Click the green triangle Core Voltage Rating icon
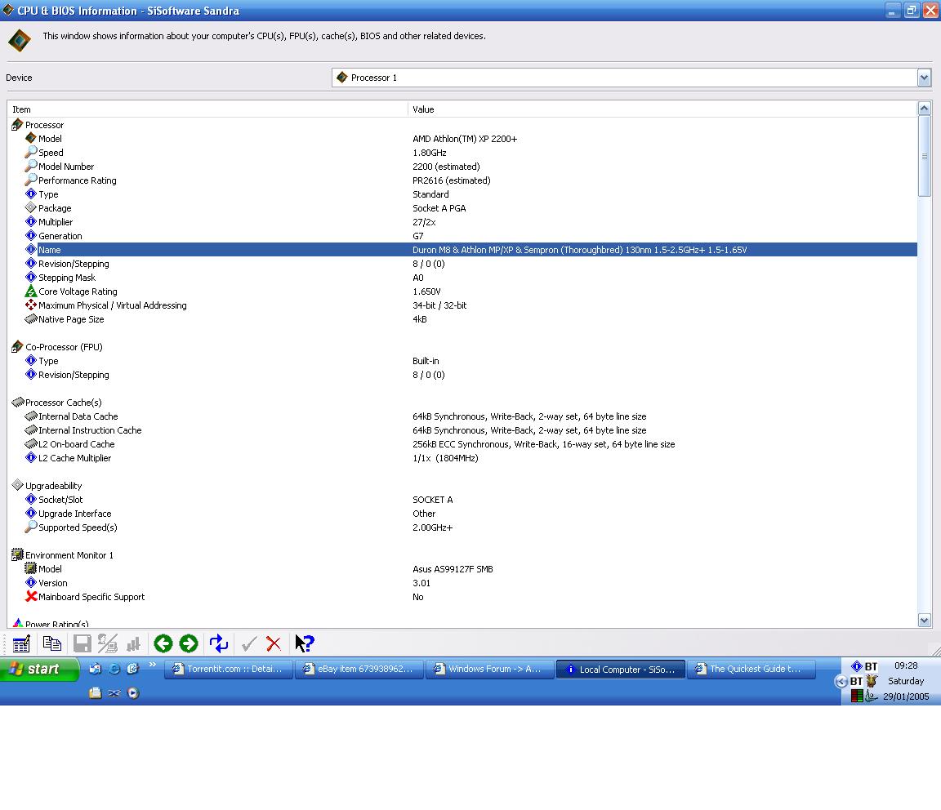 click(x=31, y=291)
